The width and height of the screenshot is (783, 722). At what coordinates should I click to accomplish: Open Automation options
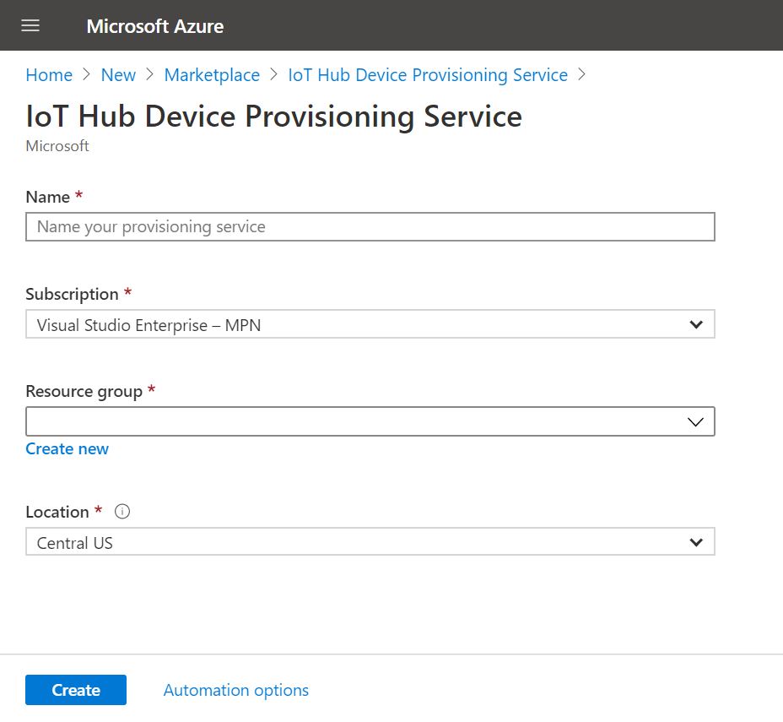[236, 690]
